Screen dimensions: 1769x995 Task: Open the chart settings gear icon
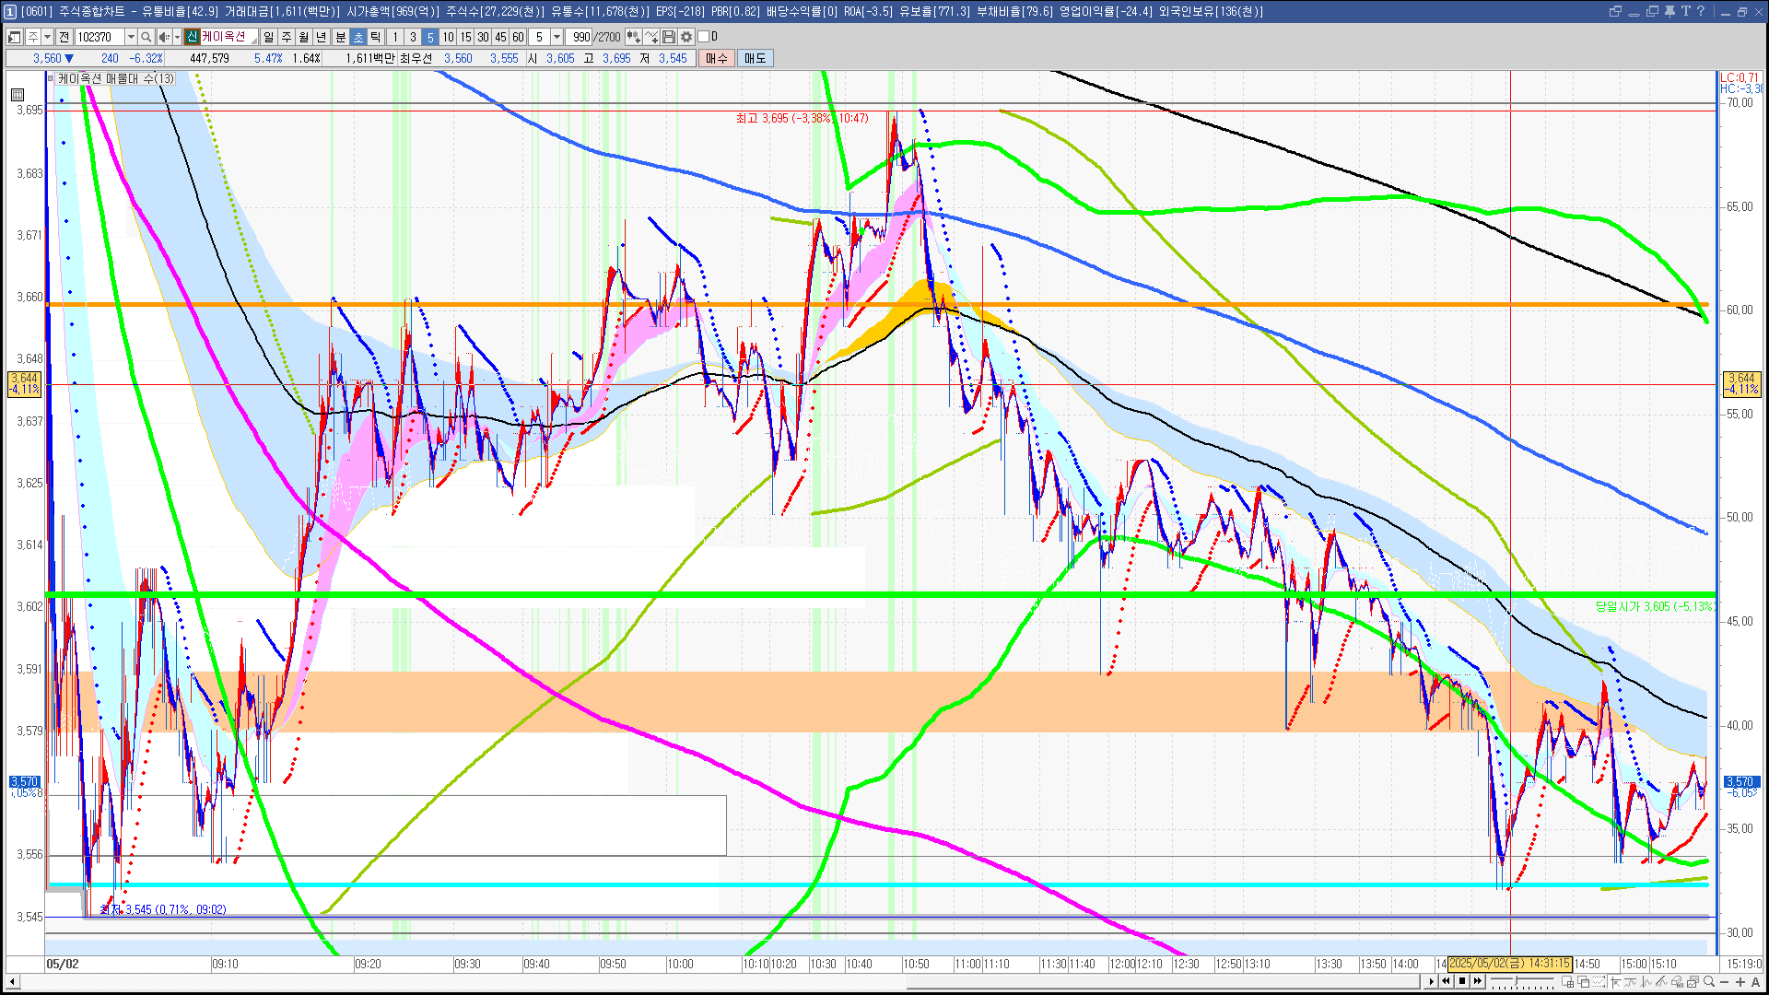[x=686, y=37]
